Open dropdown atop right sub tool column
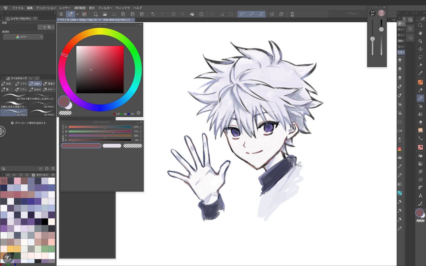426x266 pixels. click(x=401, y=23)
